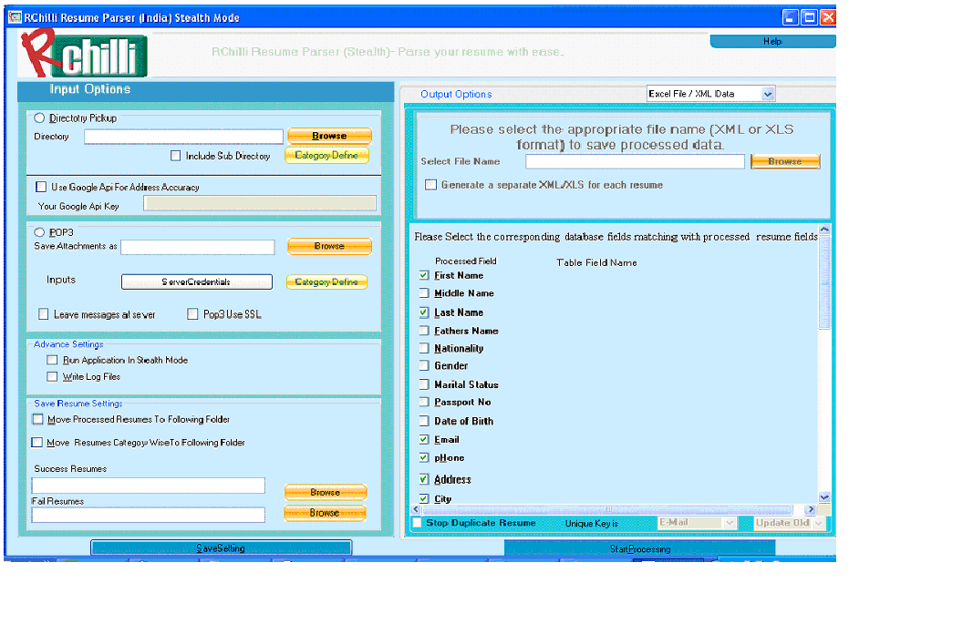Enable Include Sub Directory checkbox
Image resolution: width=963 pixels, height=634 pixels.
tap(176, 156)
